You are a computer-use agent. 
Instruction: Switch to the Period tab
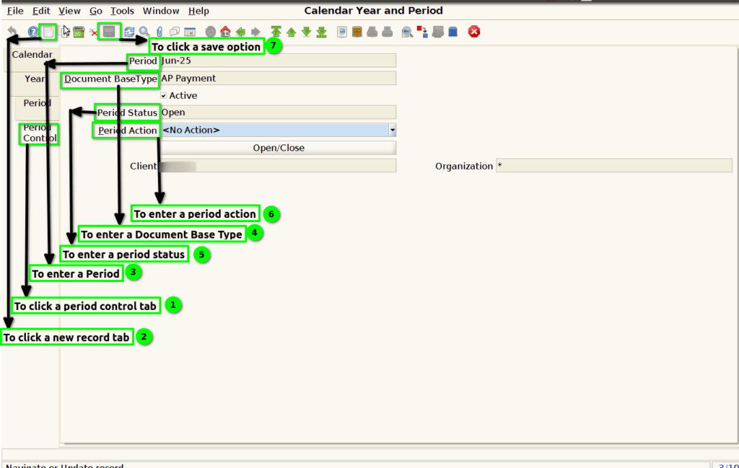click(38, 102)
